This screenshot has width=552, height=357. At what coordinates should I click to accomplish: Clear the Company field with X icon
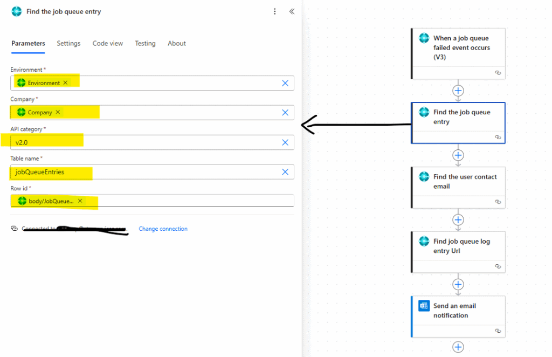[285, 113]
